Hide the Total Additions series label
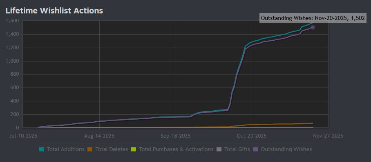The height and width of the screenshot is (162, 371). pyautogui.click(x=65, y=149)
